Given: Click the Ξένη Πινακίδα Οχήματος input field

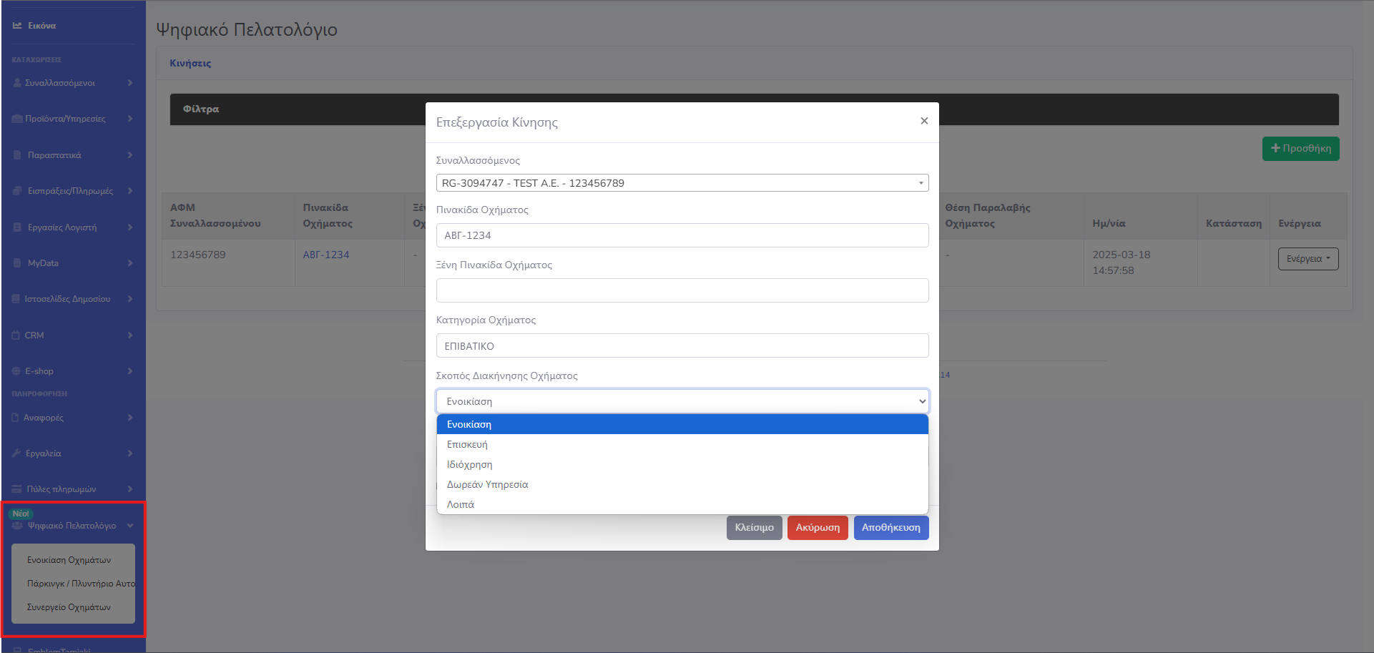Looking at the screenshot, I should 682,290.
